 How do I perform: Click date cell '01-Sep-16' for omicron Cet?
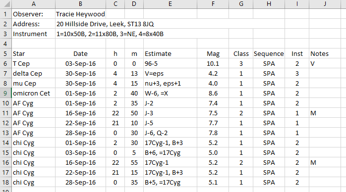click(x=80, y=94)
